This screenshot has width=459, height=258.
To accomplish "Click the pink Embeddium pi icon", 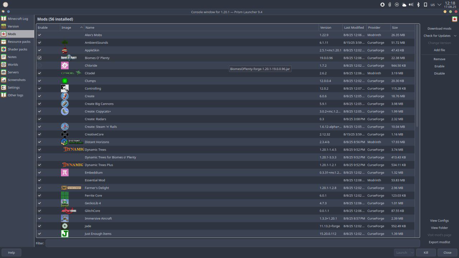I will pyautogui.click(x=65, y=172).
